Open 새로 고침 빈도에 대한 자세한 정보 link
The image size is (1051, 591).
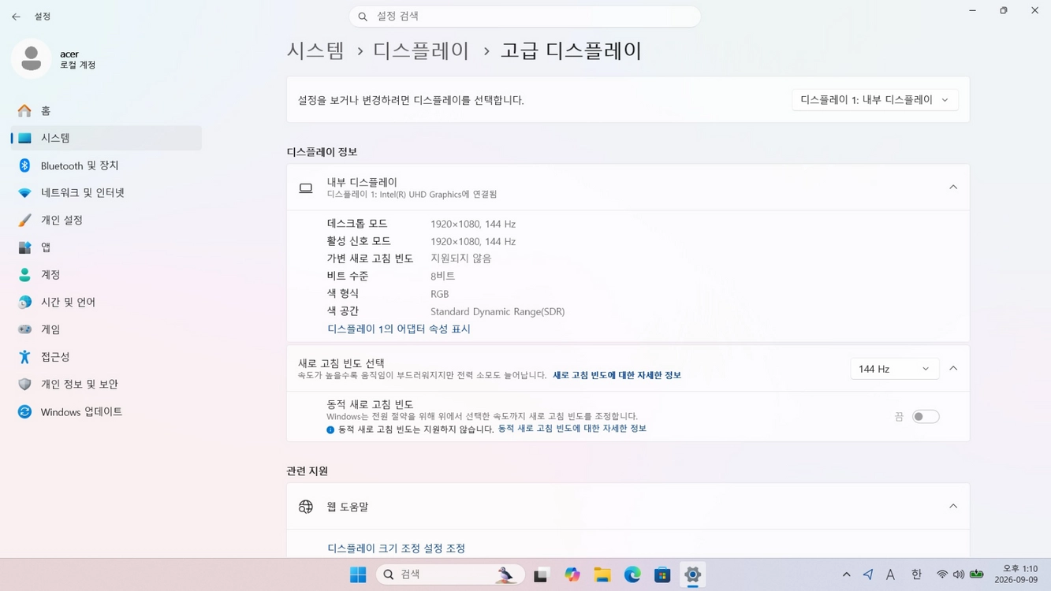(x=617, y=375)
